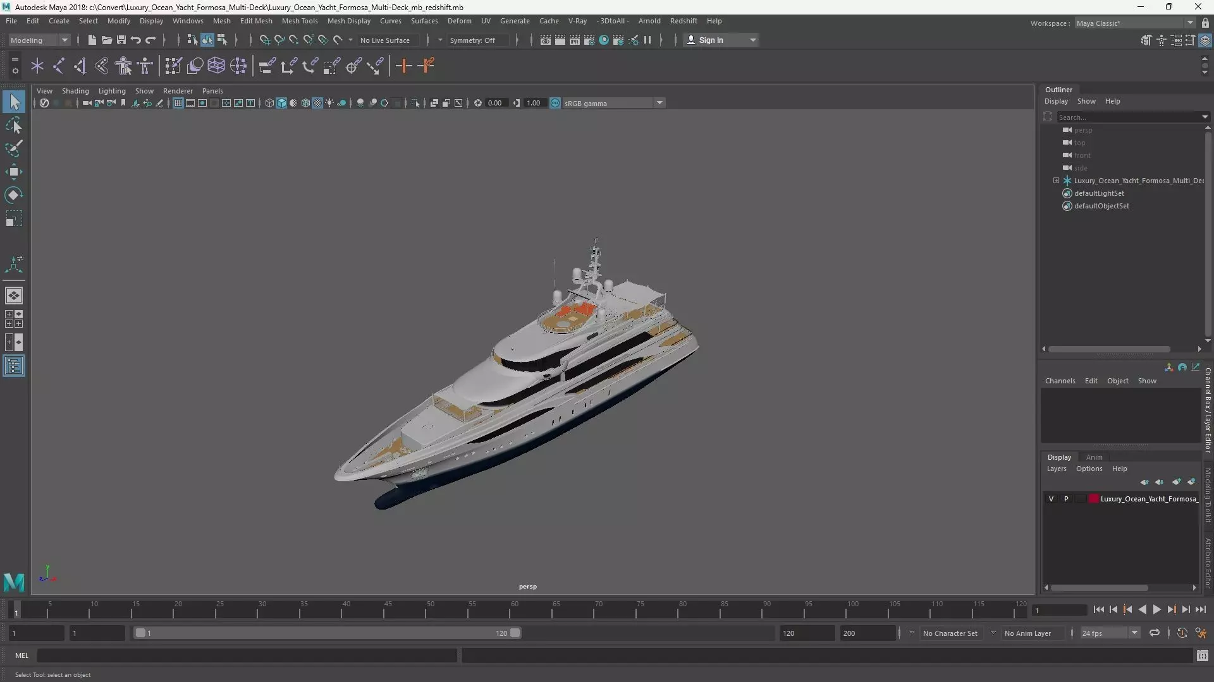The height and width of the screenshot is (682, 1214).
Task: Click the wireframe cube icon in viewport toolbar
Action: click(269, 103)
